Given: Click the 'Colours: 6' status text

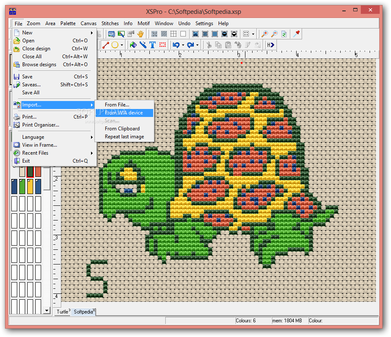Looking at the screenshot, I should click(x=245, y=321).
